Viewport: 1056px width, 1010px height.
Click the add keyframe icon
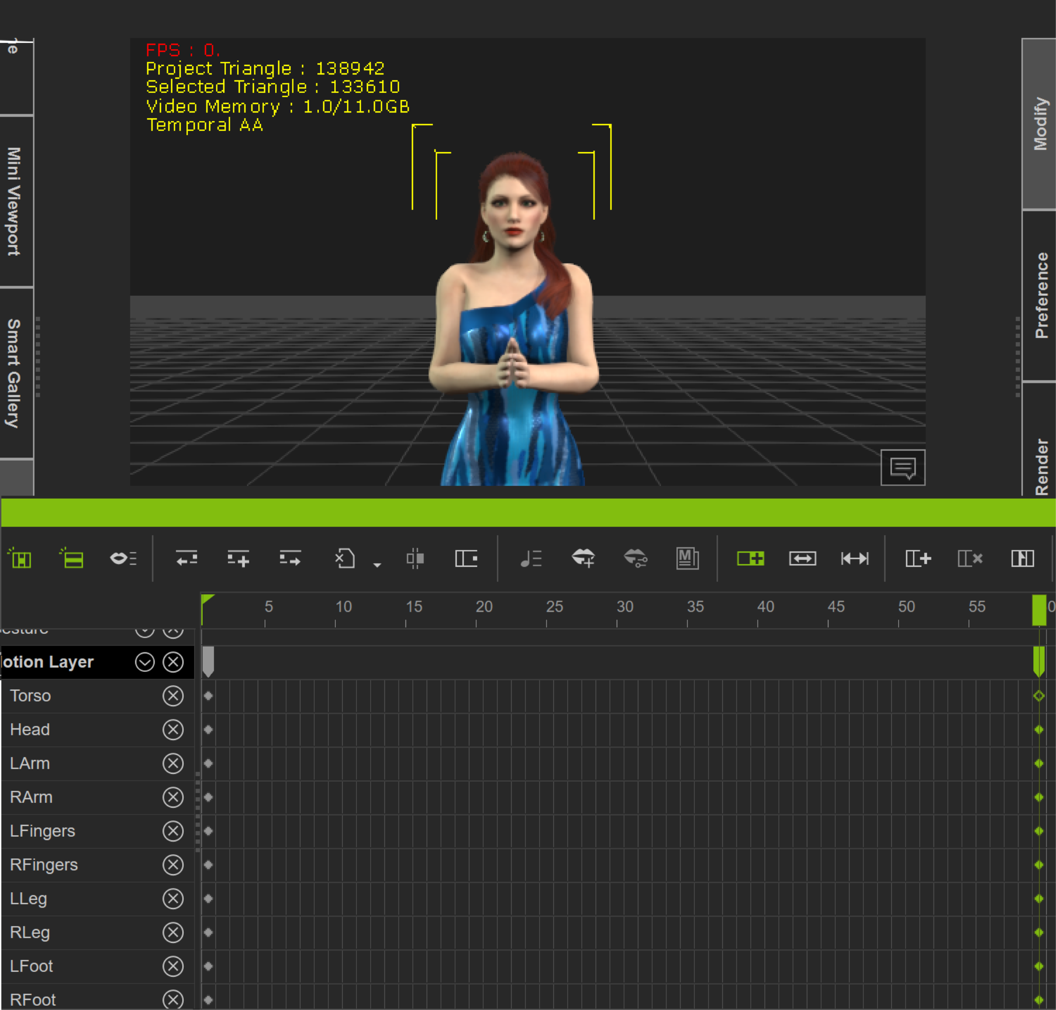pos(238,558)
